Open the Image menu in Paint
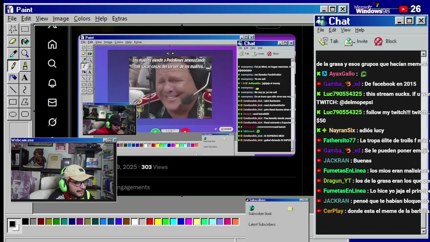Screen dimensions: 430x242 pyautogui.click(x=61, y=18)
